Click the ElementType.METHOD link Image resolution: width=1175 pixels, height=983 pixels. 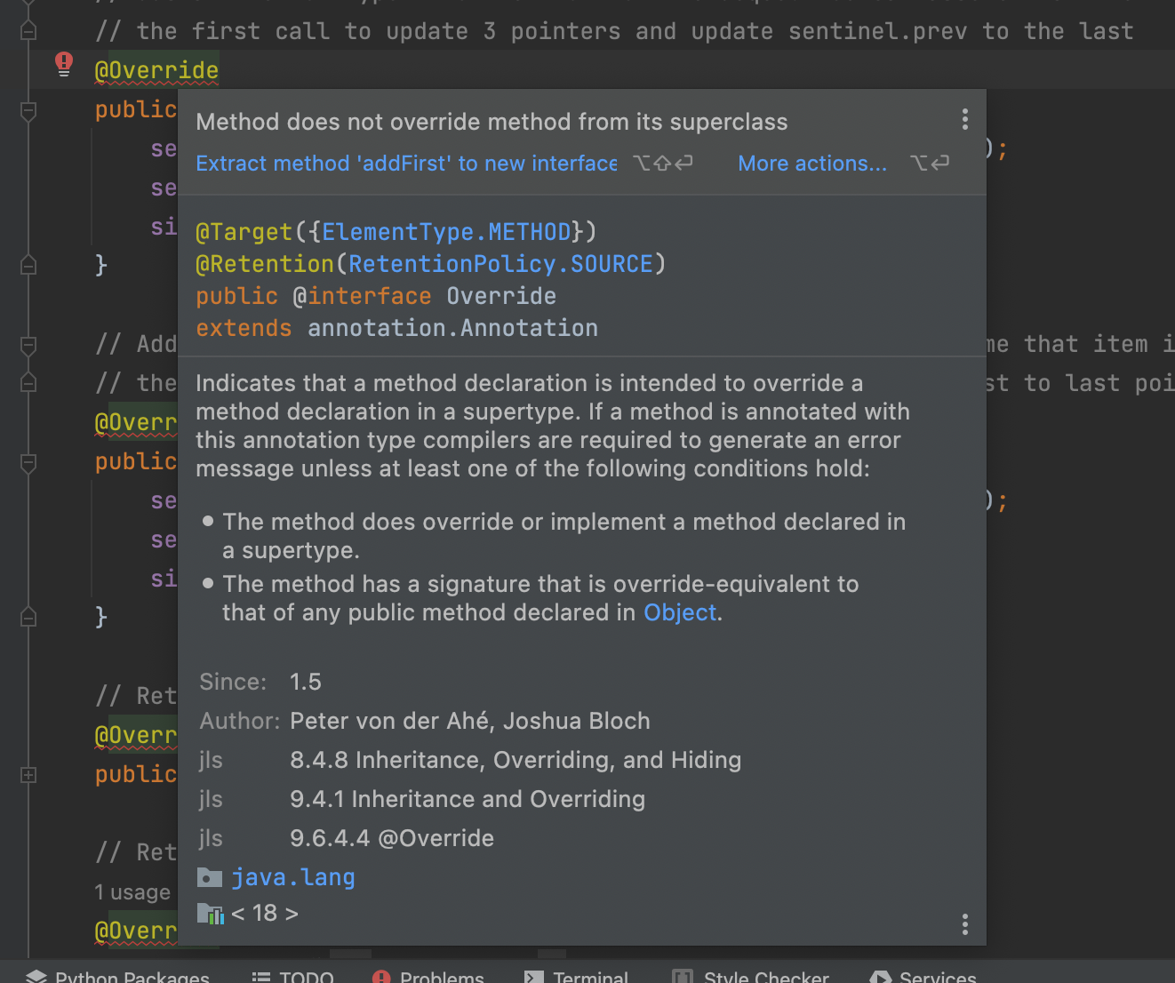(446, 233)
